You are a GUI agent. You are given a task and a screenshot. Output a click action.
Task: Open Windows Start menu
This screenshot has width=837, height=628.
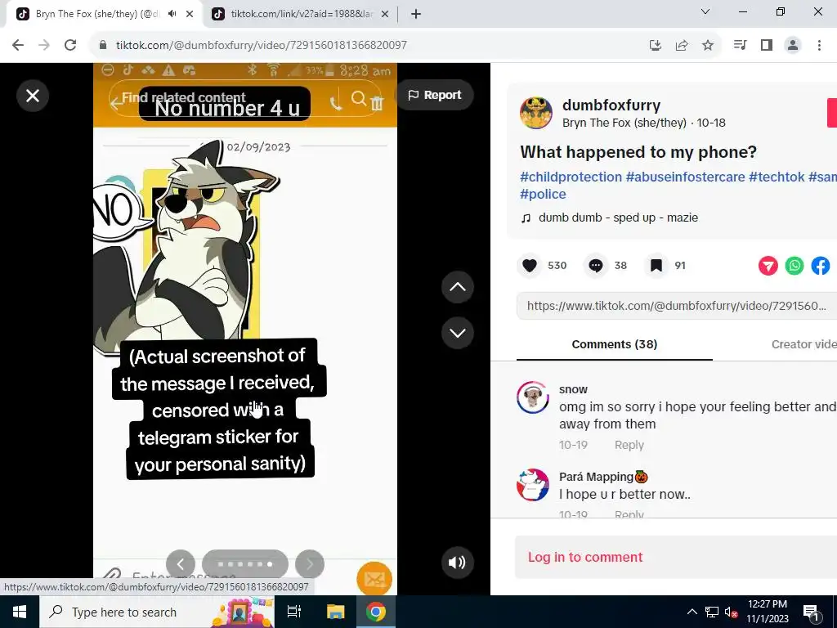pyautogui.click(x=20, y=612)
